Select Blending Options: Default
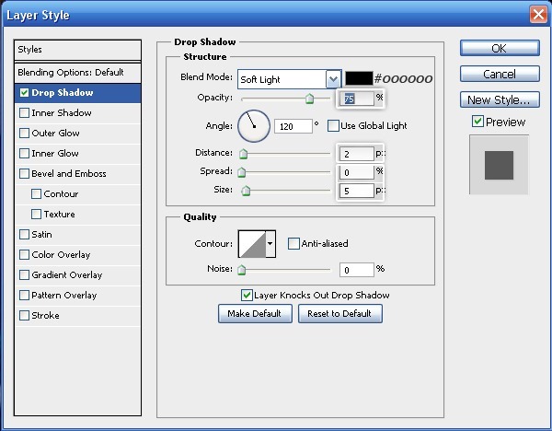Screen dimensions: 552x431 [70, 72]
